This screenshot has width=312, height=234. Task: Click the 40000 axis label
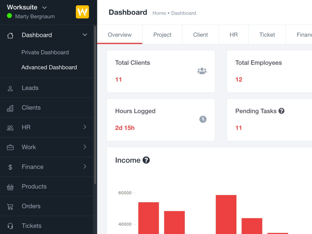125,224
